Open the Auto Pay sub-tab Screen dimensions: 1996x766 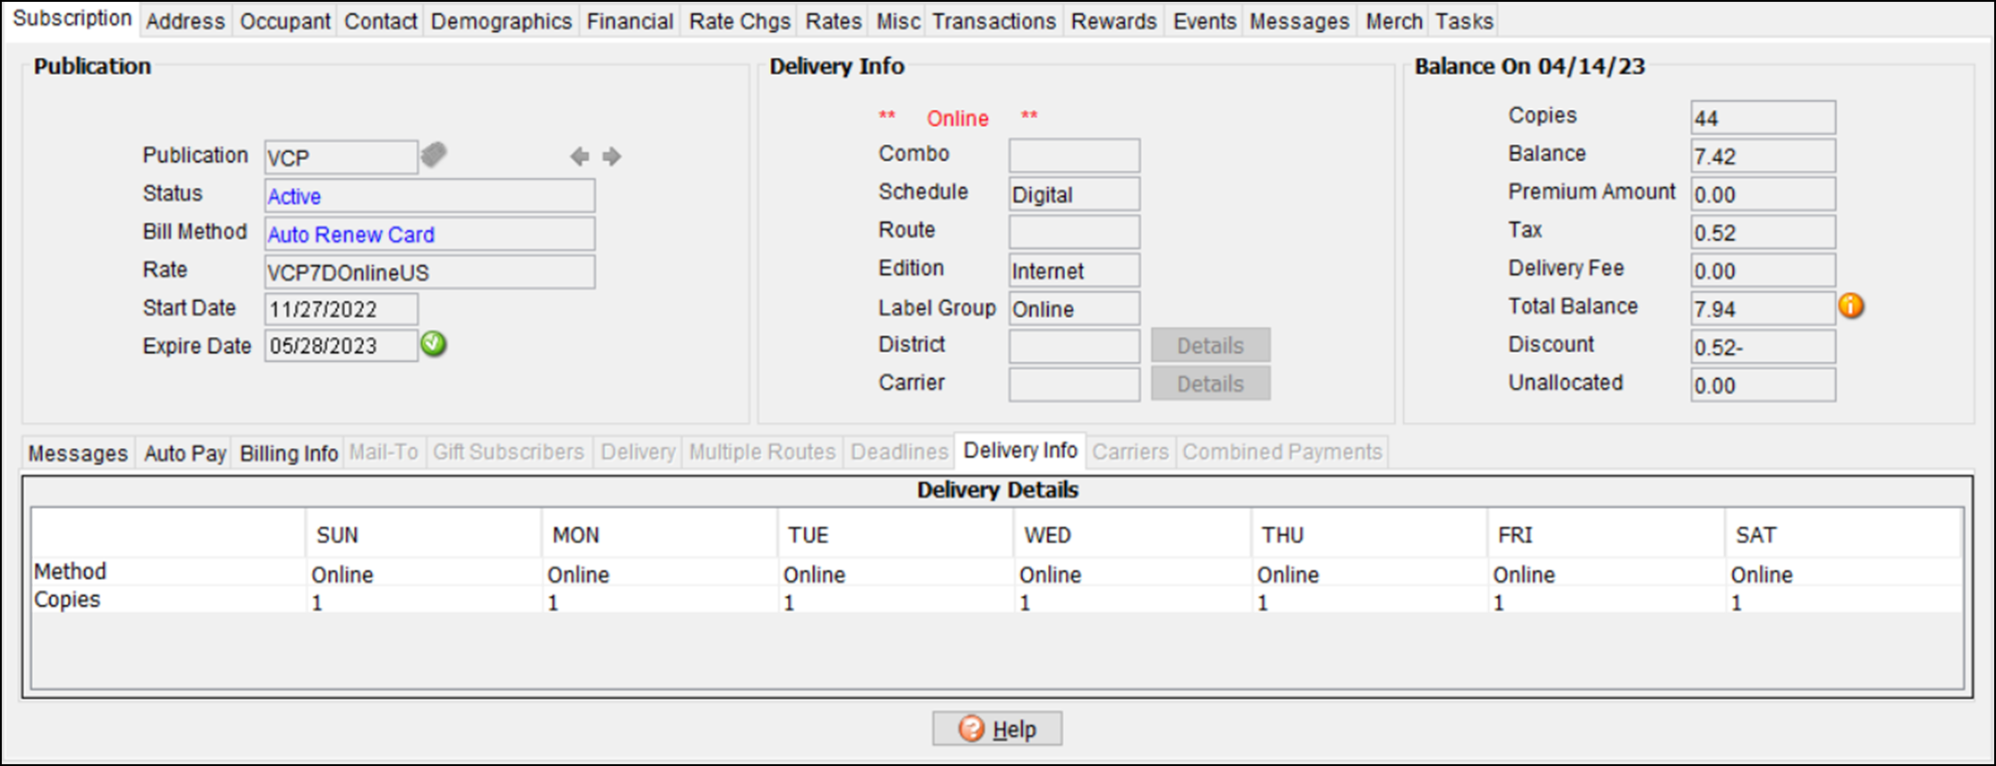tap(185, 453)
